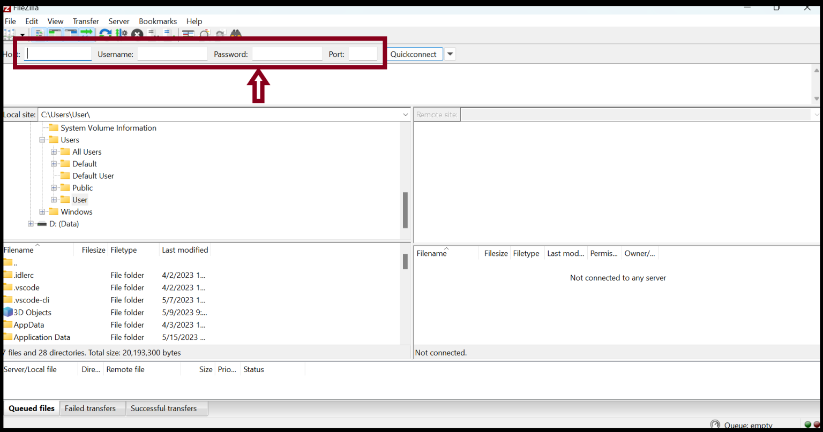This screenshot has width=823, height=432.
Task: Toggle the local directory tree display
Action: 55,34
